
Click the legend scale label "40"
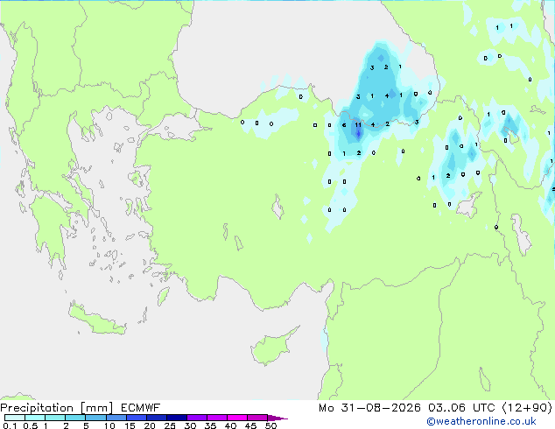pos(230,425)
